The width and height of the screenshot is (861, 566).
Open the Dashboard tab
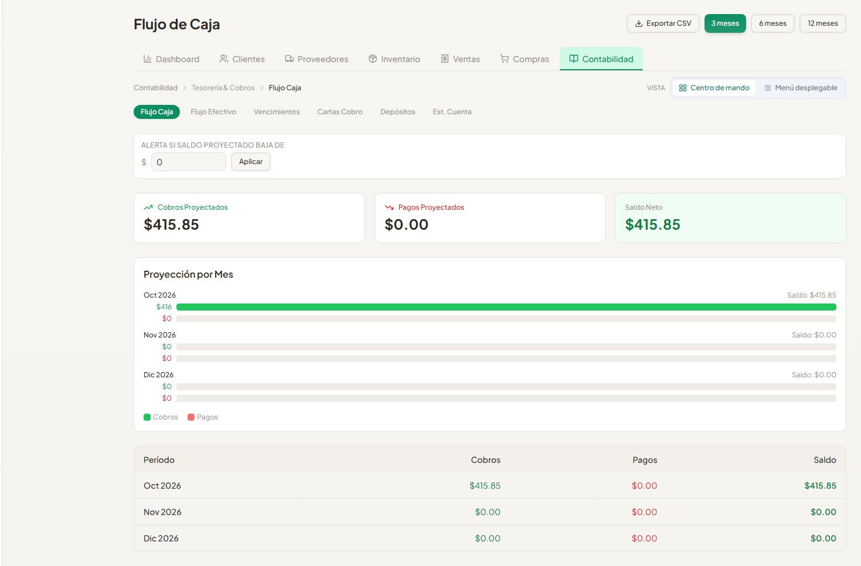pyautogui.click(x=171, y=59)
